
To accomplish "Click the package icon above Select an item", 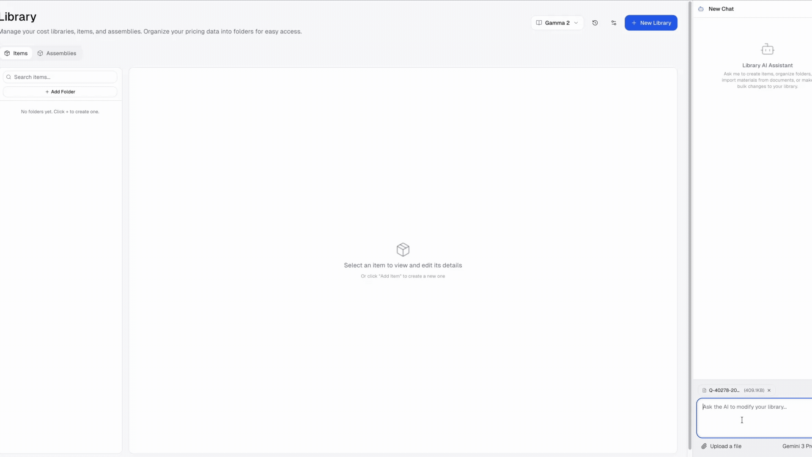I will click(403, 249).
